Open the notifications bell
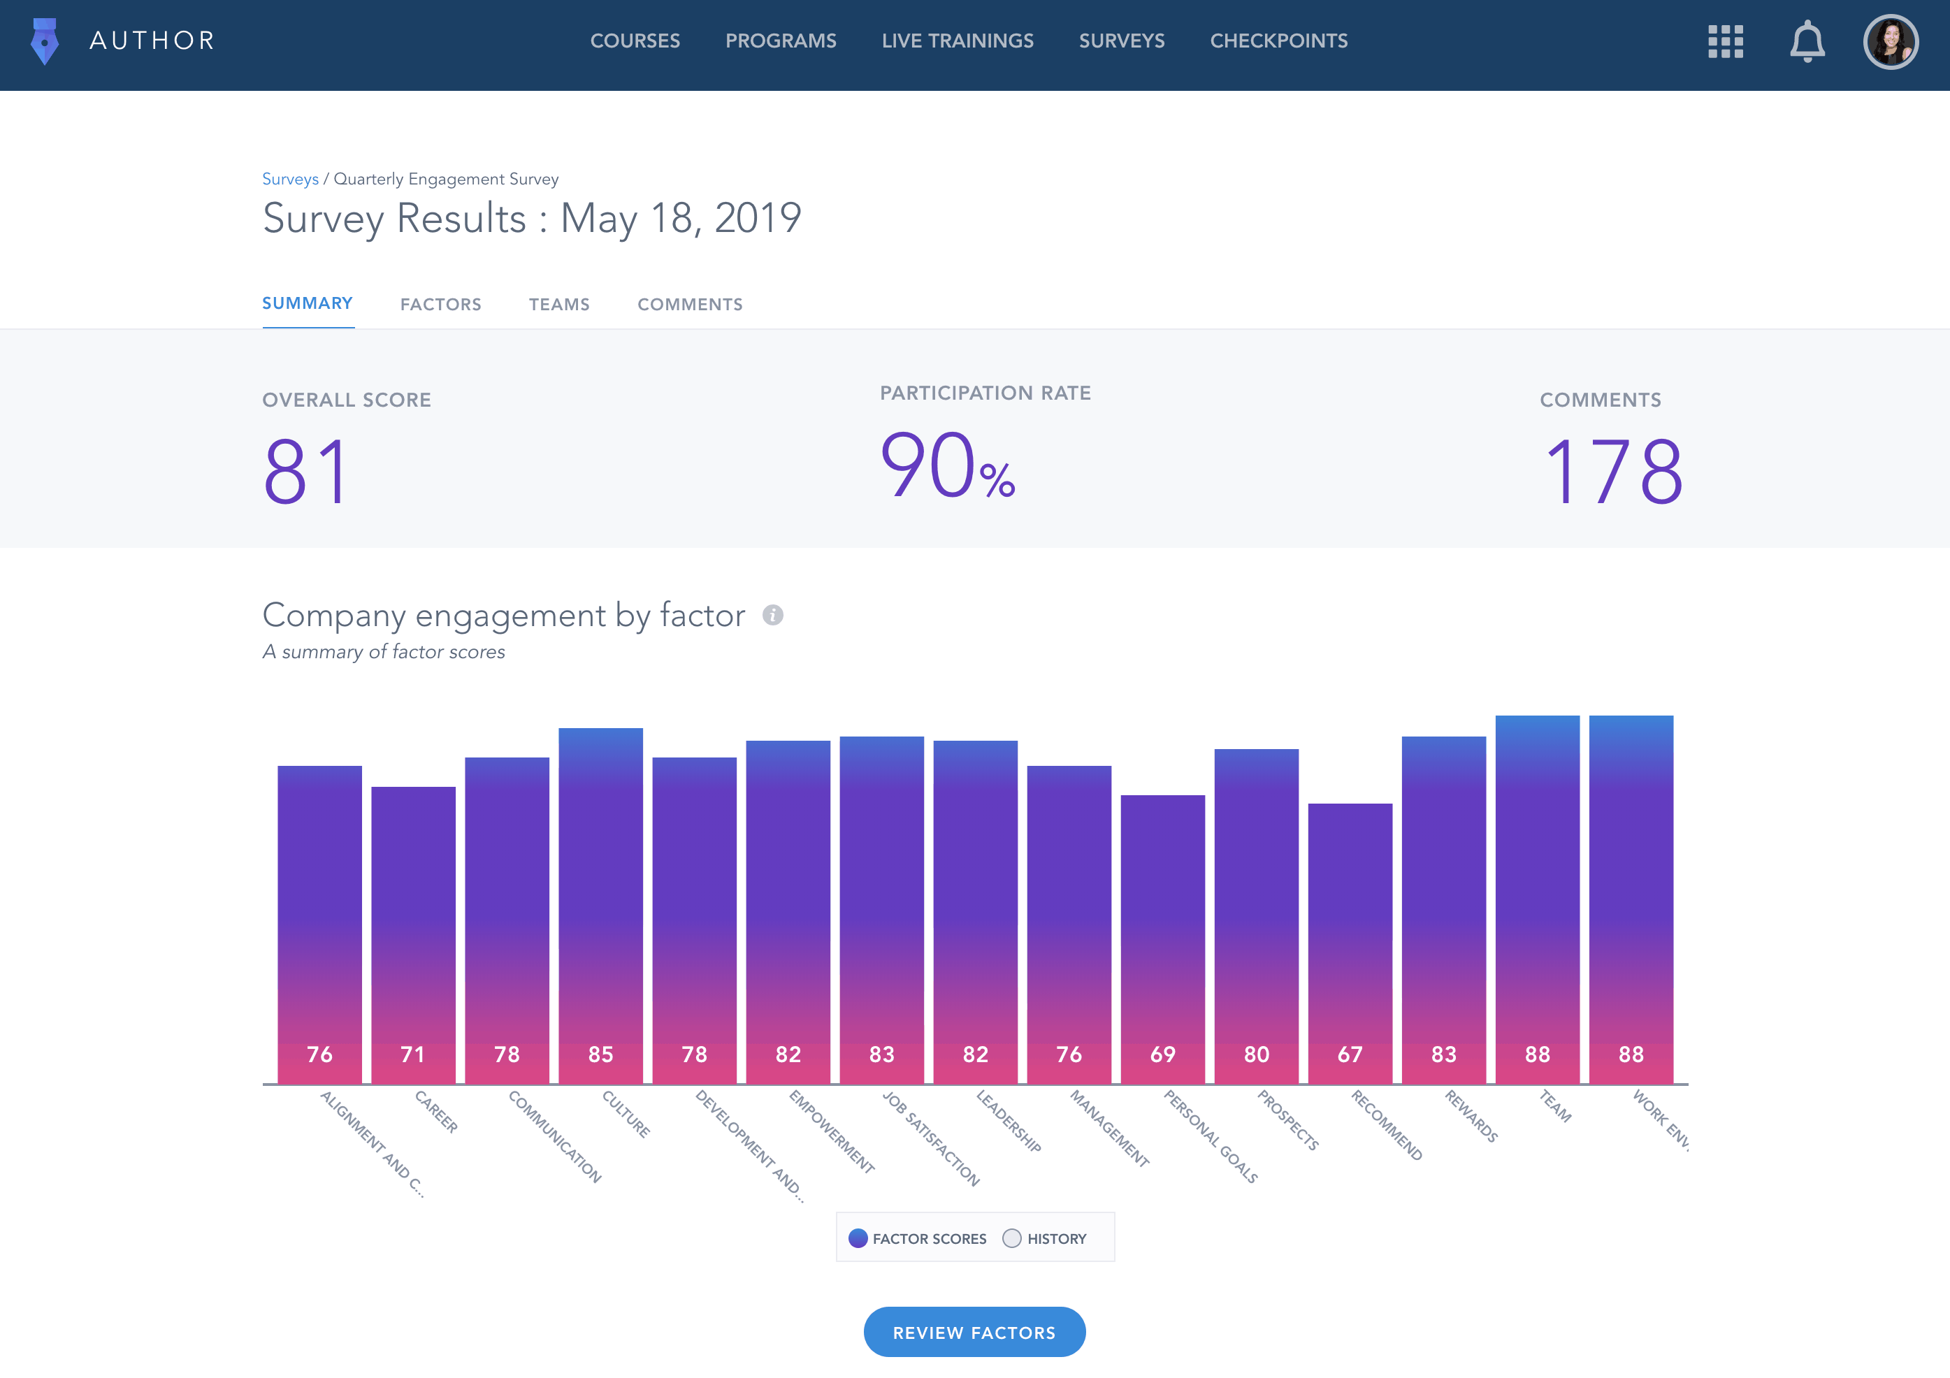 point(1807,41)
